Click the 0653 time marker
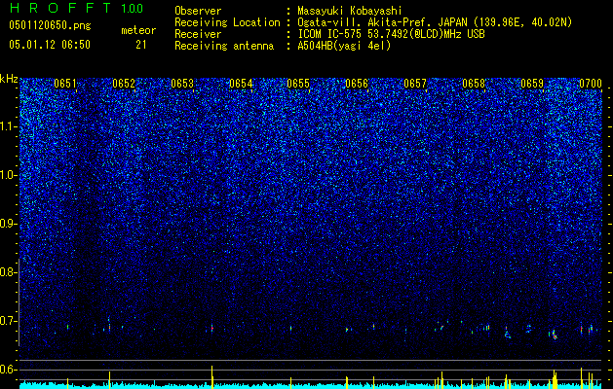 [182, 84]
